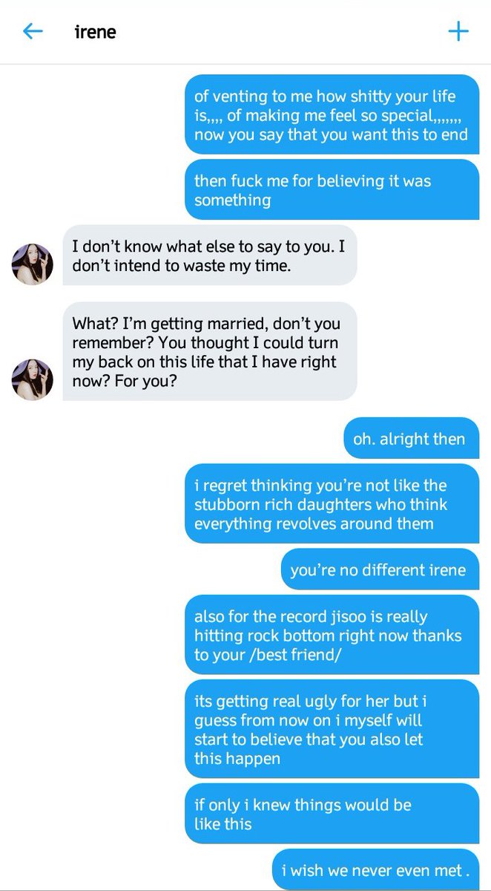Open avatar beside "waste my time" message
The image size is (491, 891).
coord(33,264)
